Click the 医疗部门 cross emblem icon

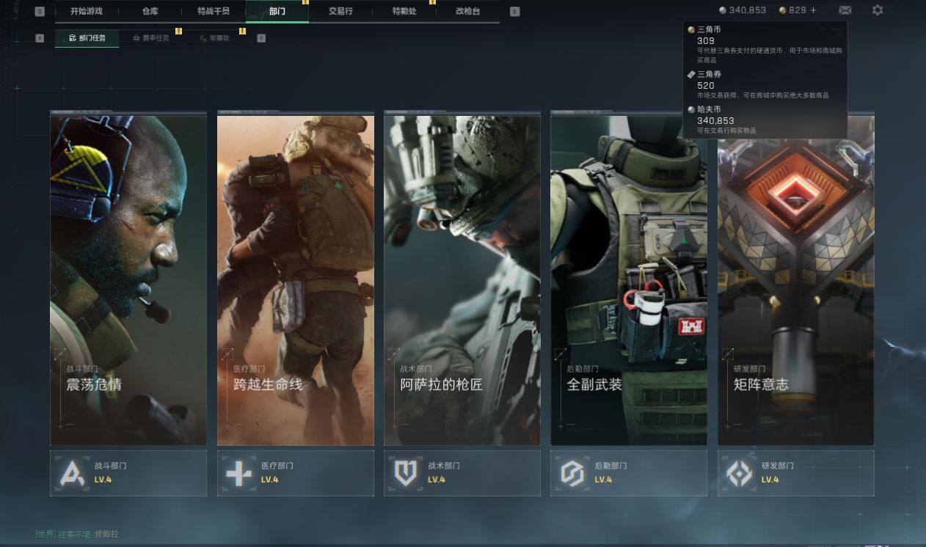(x=239, y=474)
